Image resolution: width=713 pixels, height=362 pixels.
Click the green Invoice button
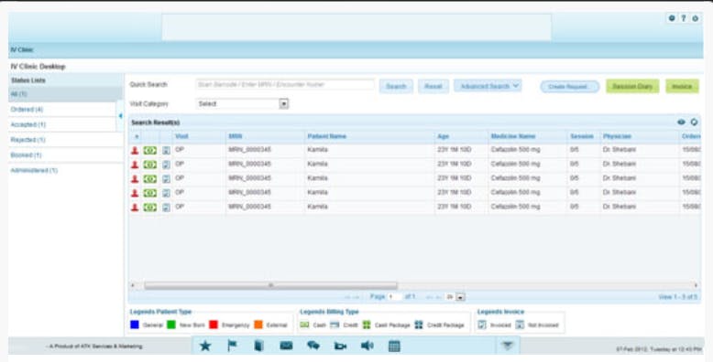[x=682, y=86]
